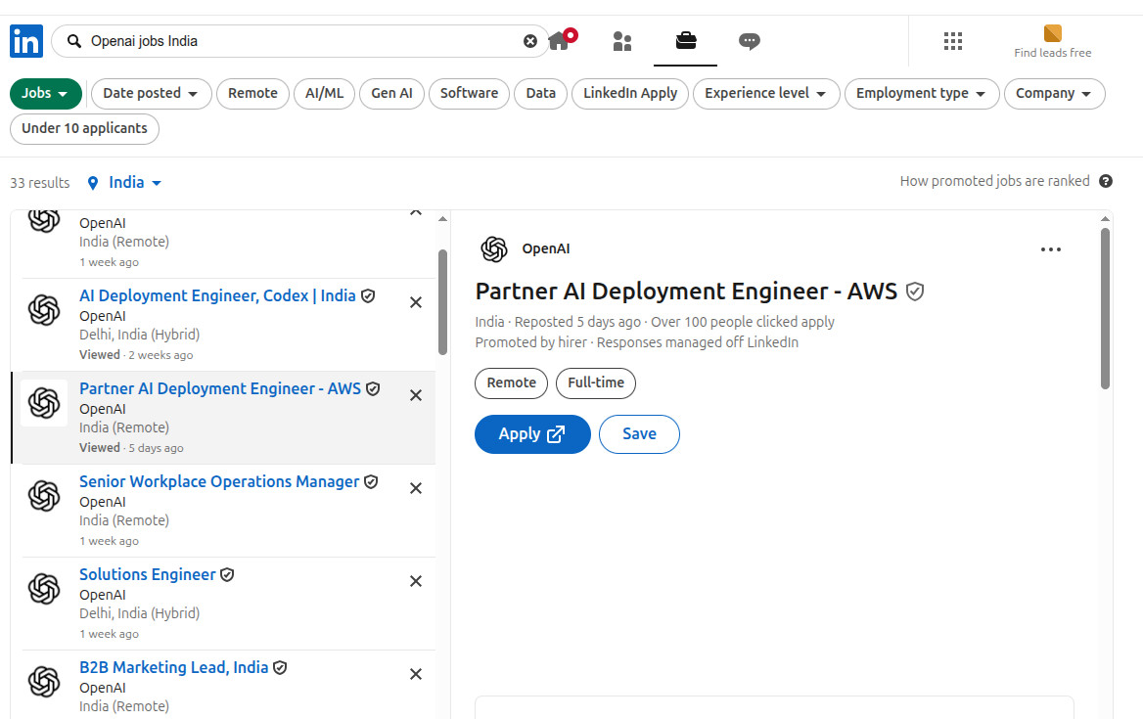Clear the search box text
This screenshot has width=1143, height=719.
530,41
